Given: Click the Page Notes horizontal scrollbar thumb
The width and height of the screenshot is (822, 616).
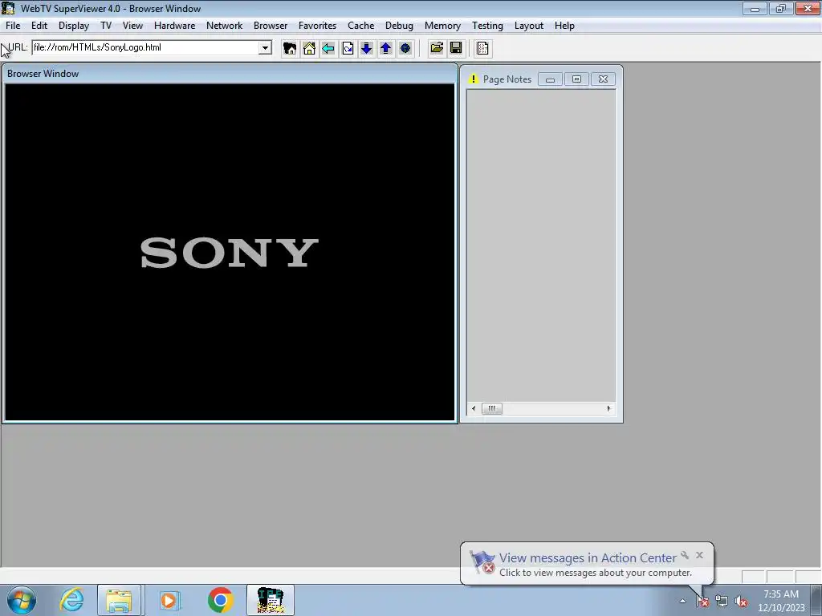Looking at the screenshot, I should (492, 408).
